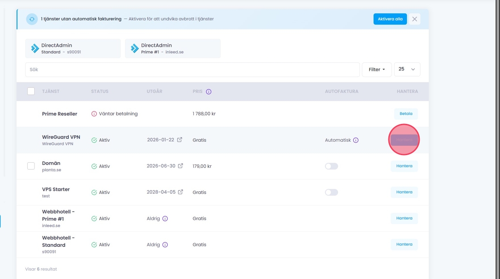This screenshot has height=279, width=500.
Task: Open external link icon beside 2028-04-05
Action: 180,193
